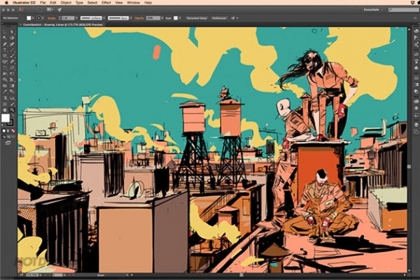Activate the Pen tool
Screen dimensions: 420x280
coord(5,44)
